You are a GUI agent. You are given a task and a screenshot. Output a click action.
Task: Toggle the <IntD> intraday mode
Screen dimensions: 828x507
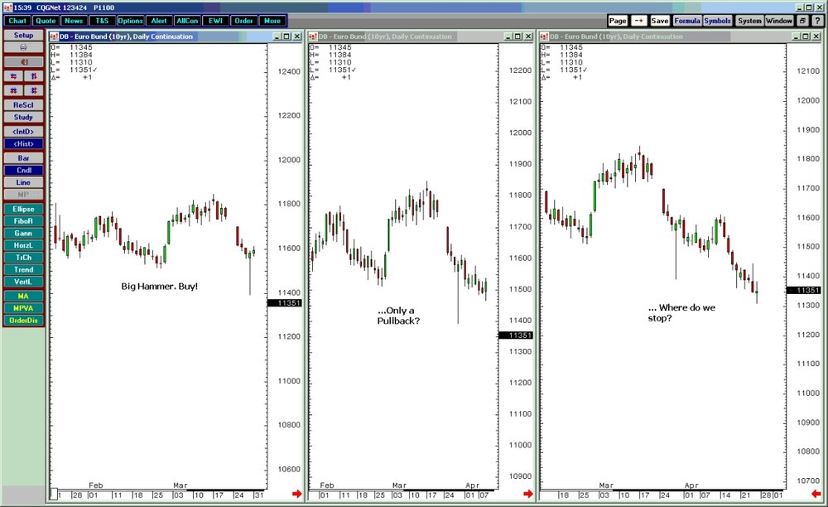tap(23, 132)
